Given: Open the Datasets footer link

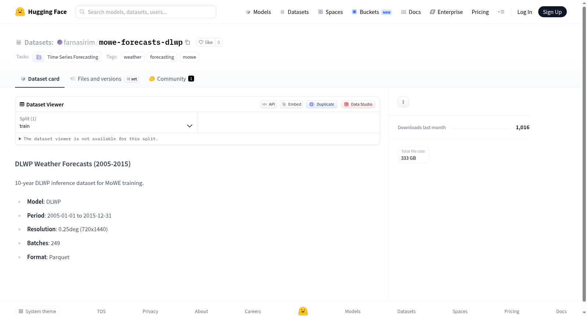Looking at the screenshot, I should pyautogui.click(x=406, y=311).
